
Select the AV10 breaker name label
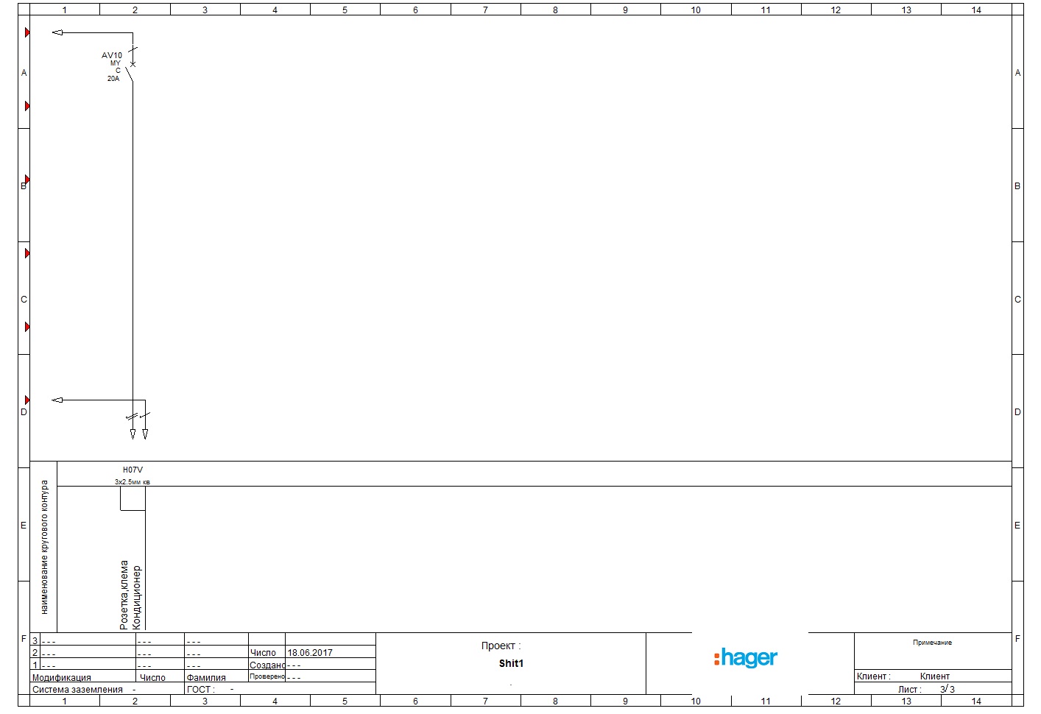point(112,55)
